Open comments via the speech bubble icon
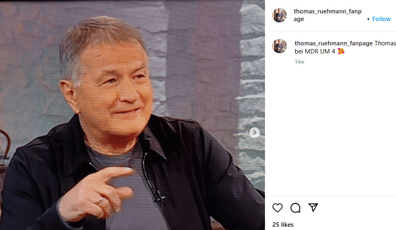The height and width of the screenshot is (230, 396). click(x=295, y=208)
